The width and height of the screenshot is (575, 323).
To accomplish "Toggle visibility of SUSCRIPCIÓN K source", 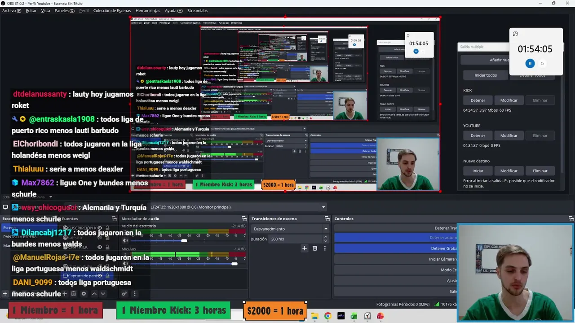I will click(100, 228).
